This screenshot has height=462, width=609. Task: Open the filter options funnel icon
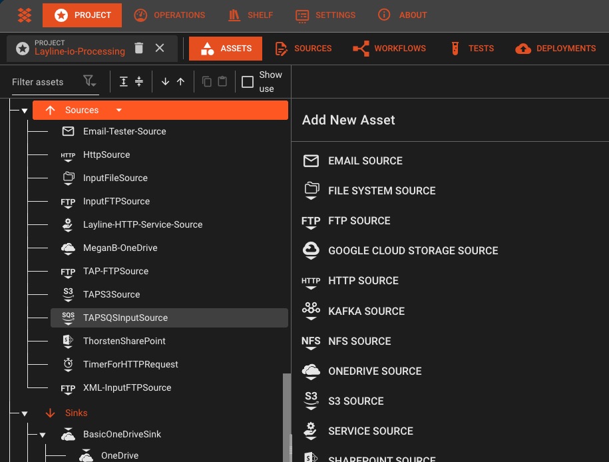89,81
